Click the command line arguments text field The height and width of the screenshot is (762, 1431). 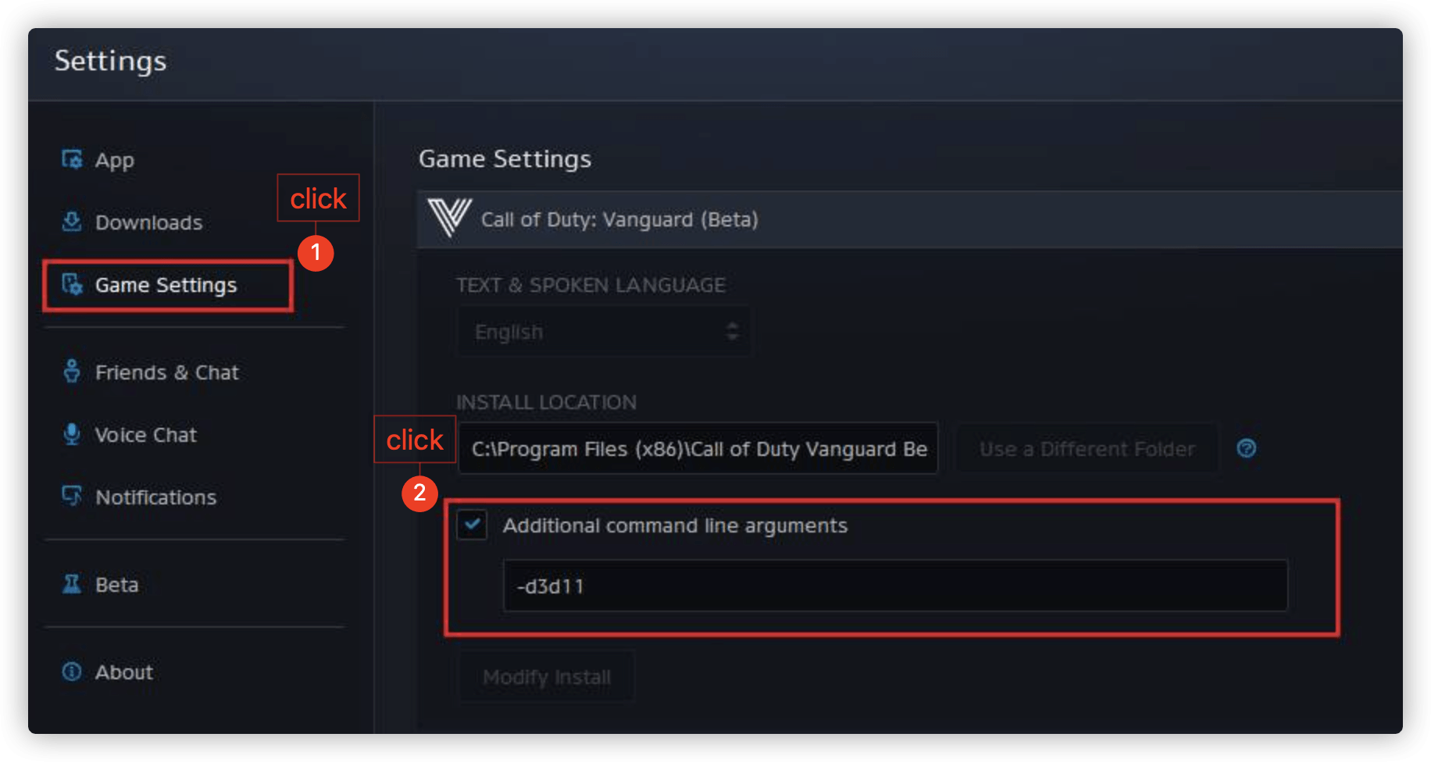coord(894,586)
